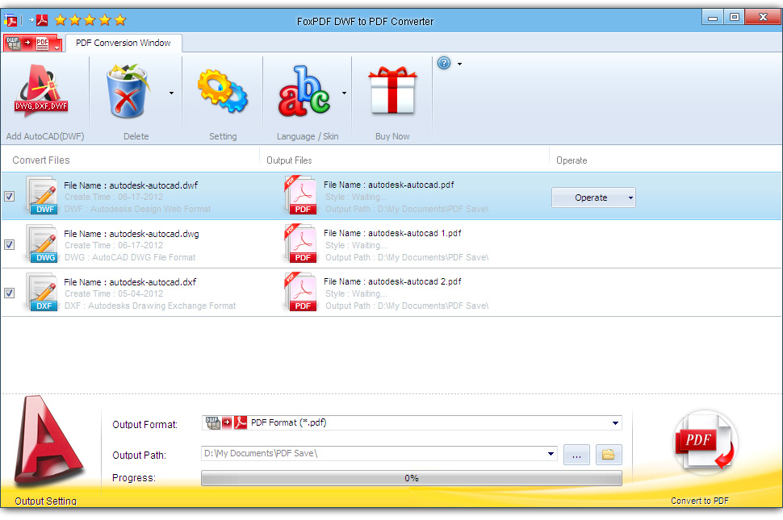Expand the help icon dropdown arrow
The height and width of the screenshot is (520, 783).
tap(459, 64)
